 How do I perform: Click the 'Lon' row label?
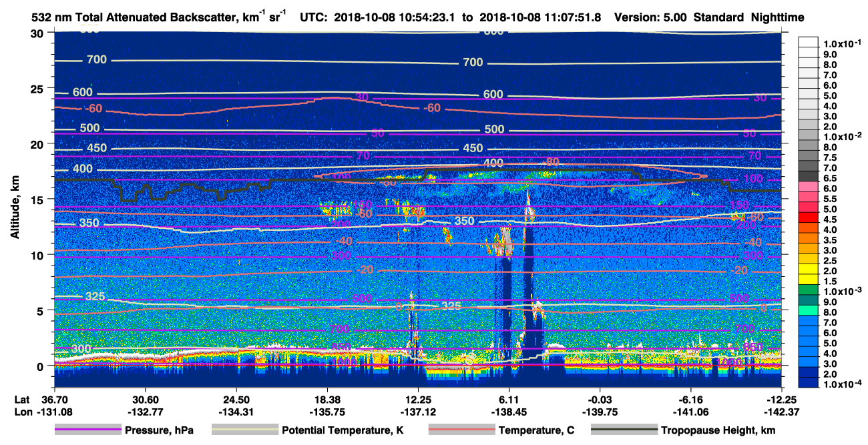click(x=22, y=412)
